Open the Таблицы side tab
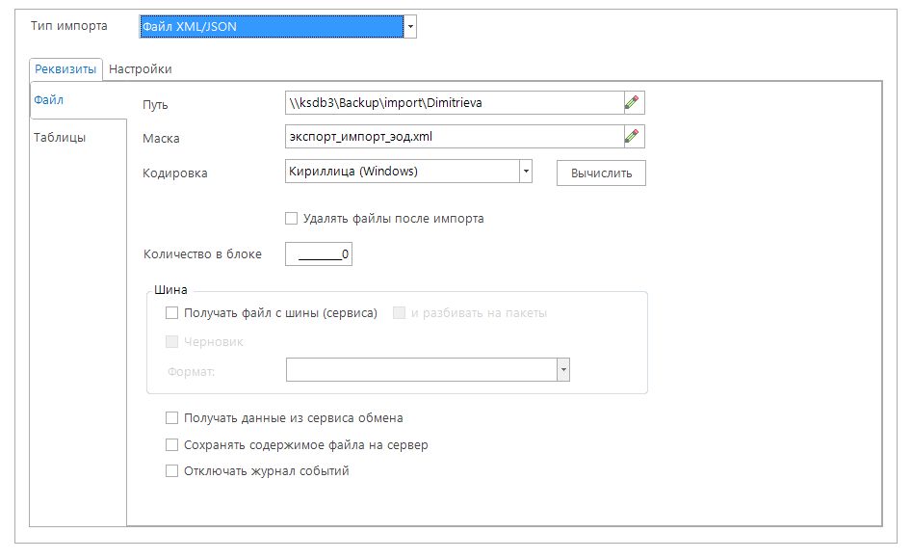Image resolution: width=912 pixels, height=559 pixels. 60,137
